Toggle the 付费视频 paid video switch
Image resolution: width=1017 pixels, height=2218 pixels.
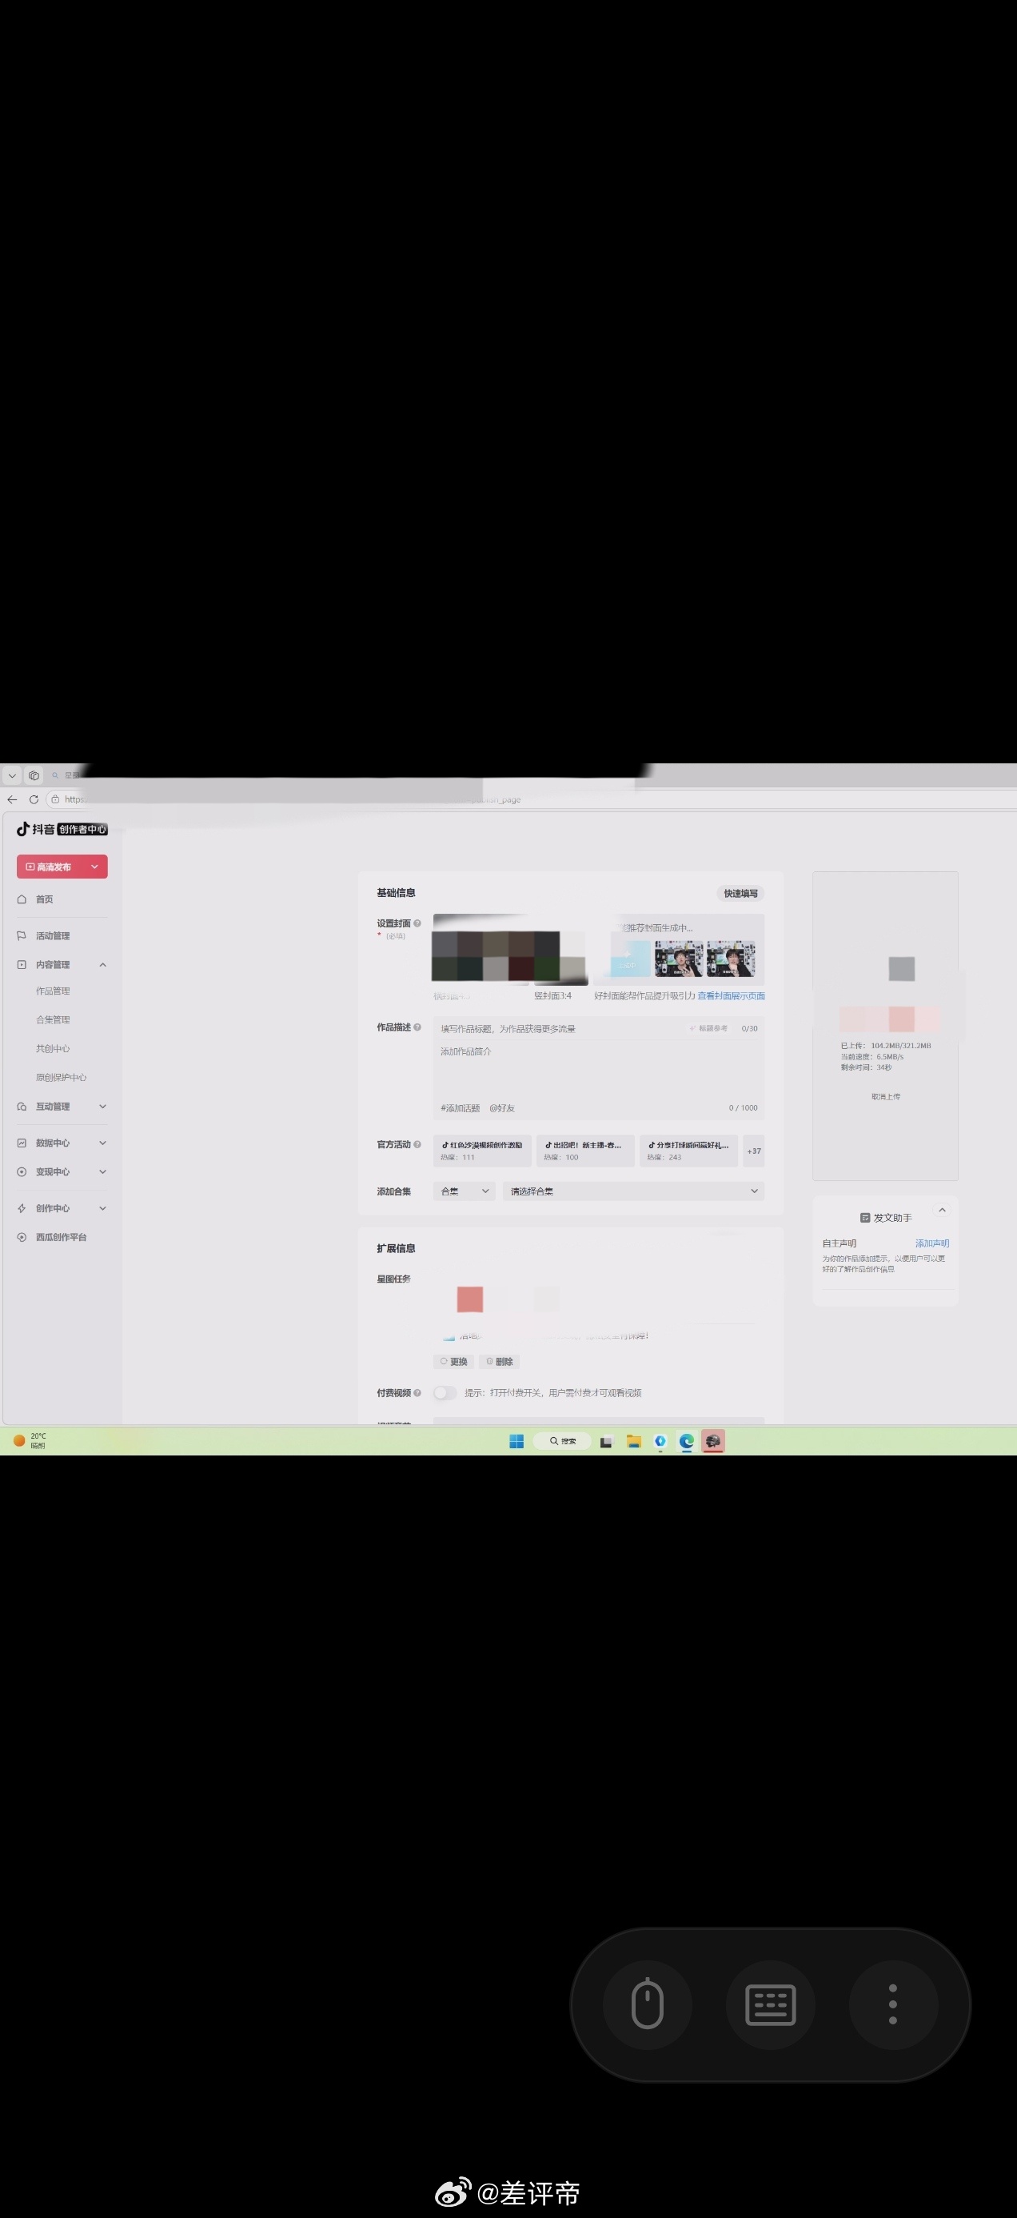coord(445,1392)
